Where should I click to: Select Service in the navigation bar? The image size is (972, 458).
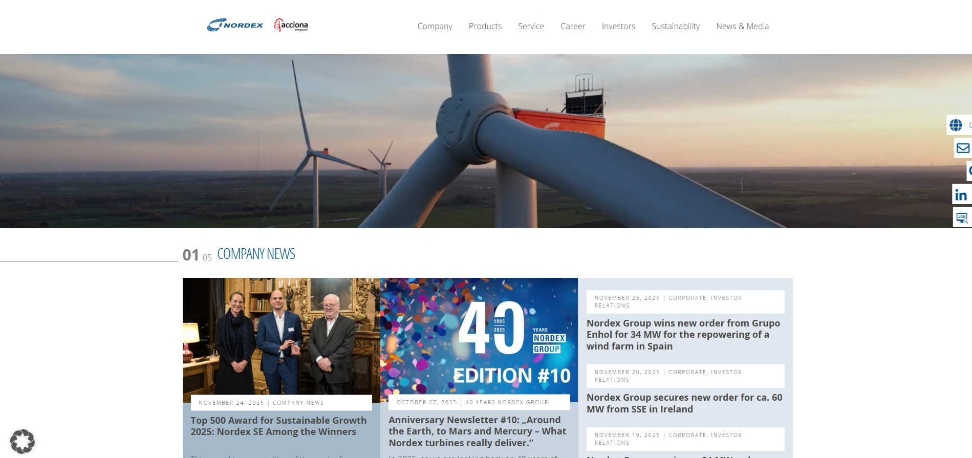pos(531,27)
